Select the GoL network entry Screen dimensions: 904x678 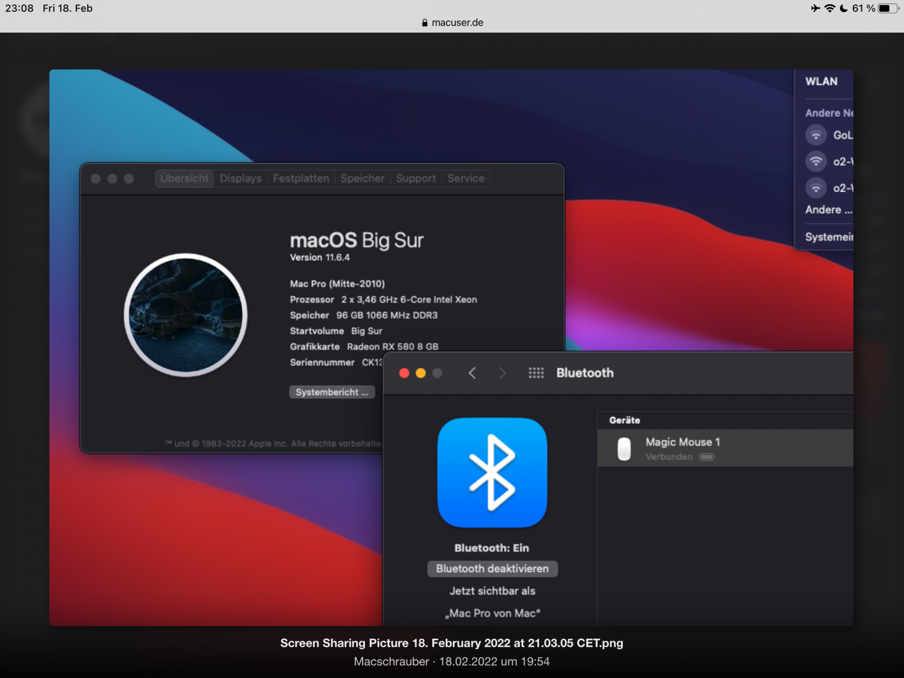829,135
